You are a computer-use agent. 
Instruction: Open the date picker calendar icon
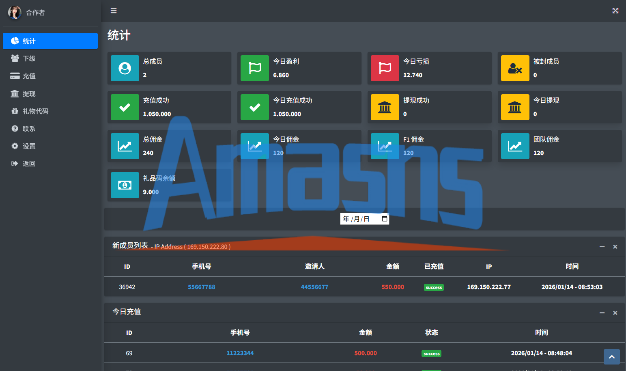tap(385, 219)
